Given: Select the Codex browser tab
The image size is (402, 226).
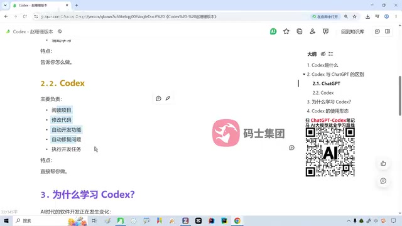Looking at the screenshot, I should pyautogui.click(x=41, y=6).
